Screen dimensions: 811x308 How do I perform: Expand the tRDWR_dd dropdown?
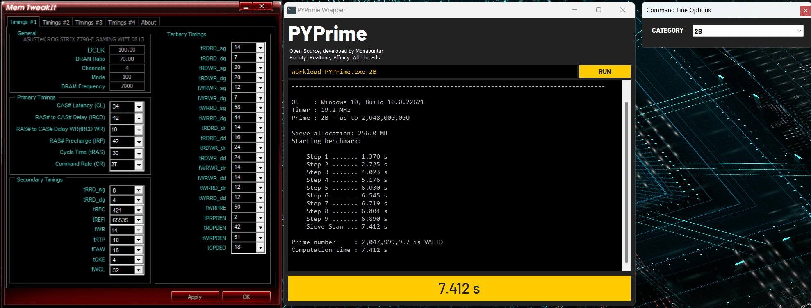point(260,158)
